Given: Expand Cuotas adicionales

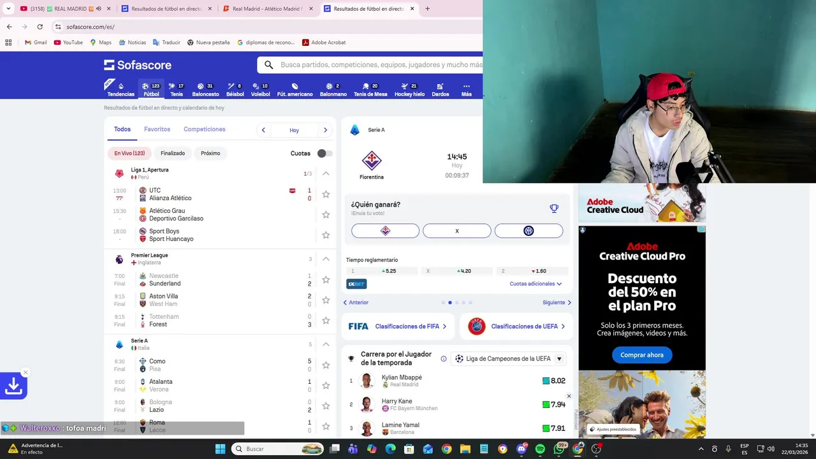Looking at the screenshot, I should pyautogui.click(x=535, y=284).
